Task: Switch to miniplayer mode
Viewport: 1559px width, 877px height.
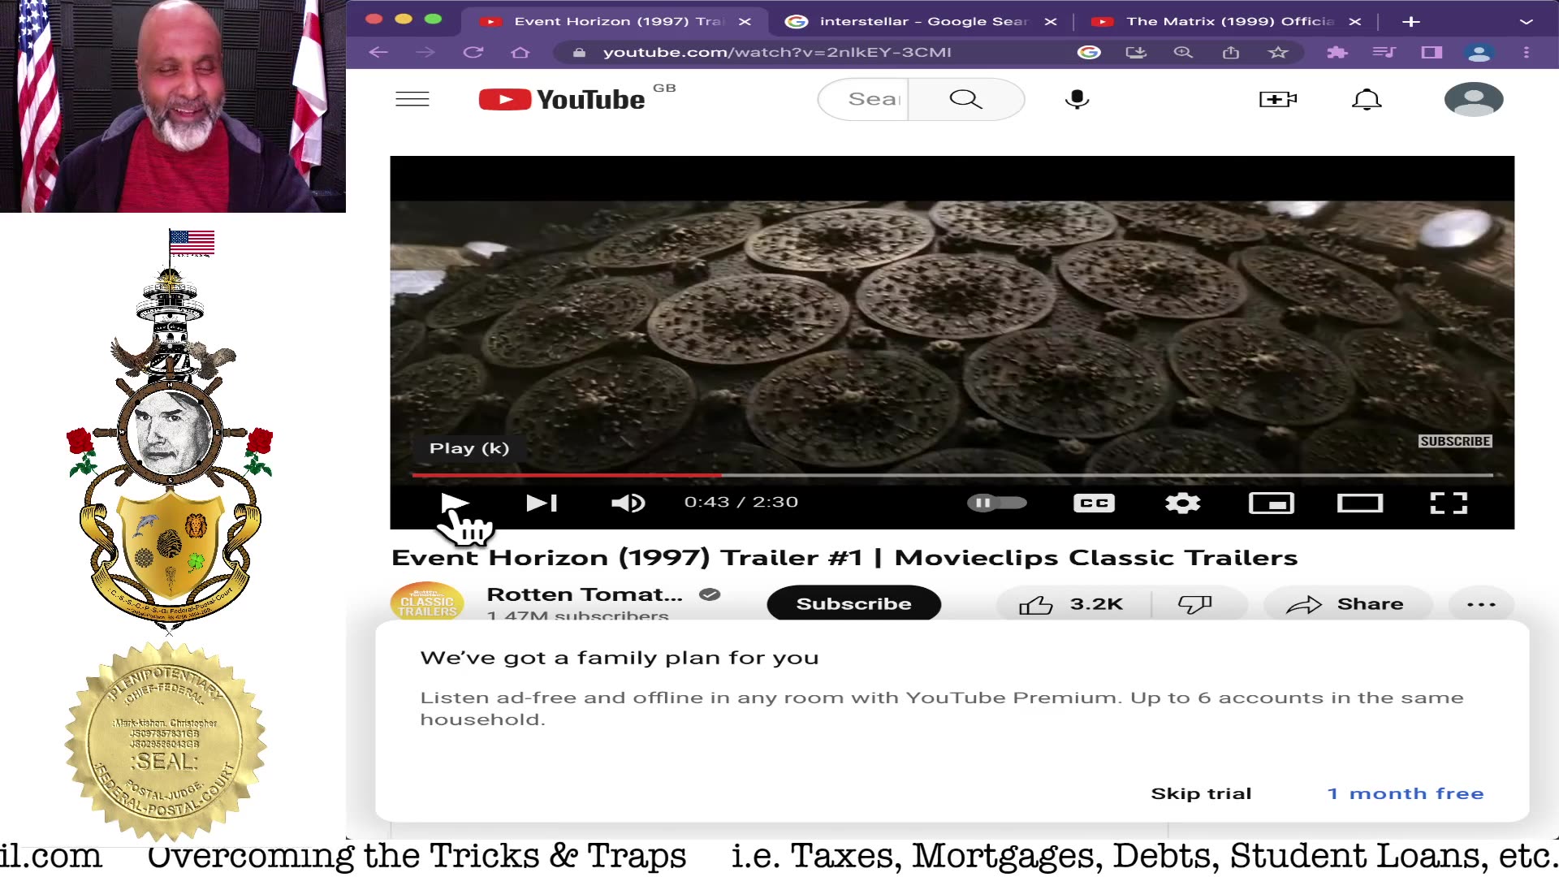Action: (1271, 503)
